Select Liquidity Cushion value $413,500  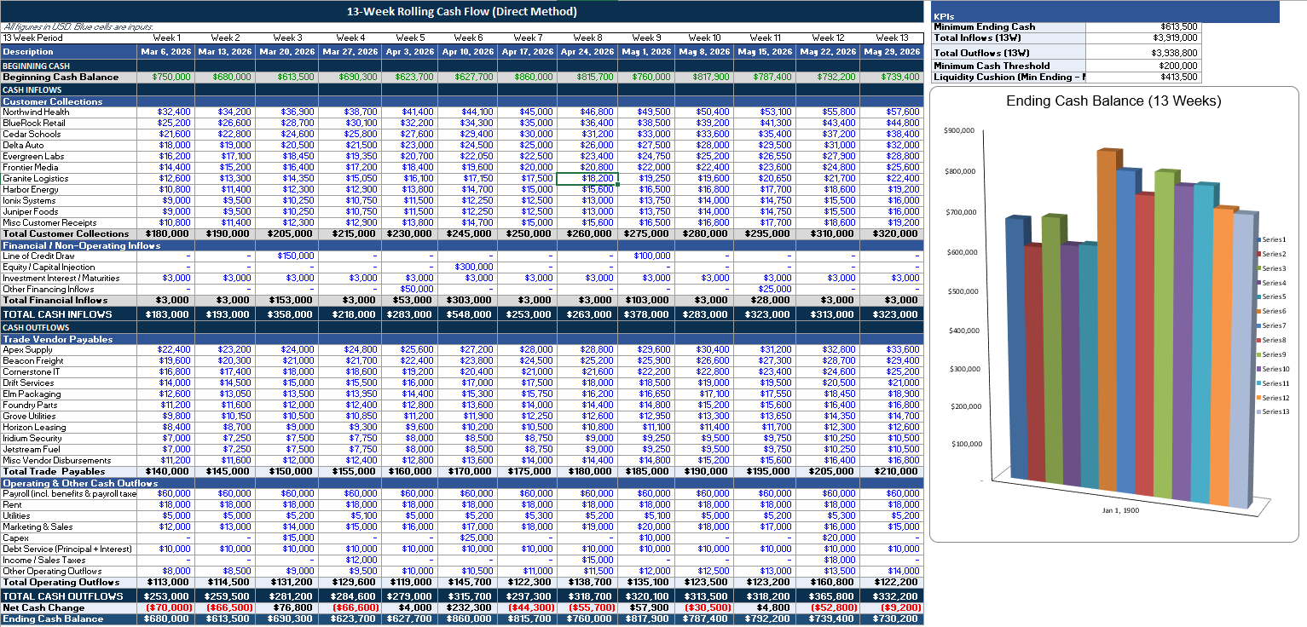pyautogui.click(x=1142, y=77)
